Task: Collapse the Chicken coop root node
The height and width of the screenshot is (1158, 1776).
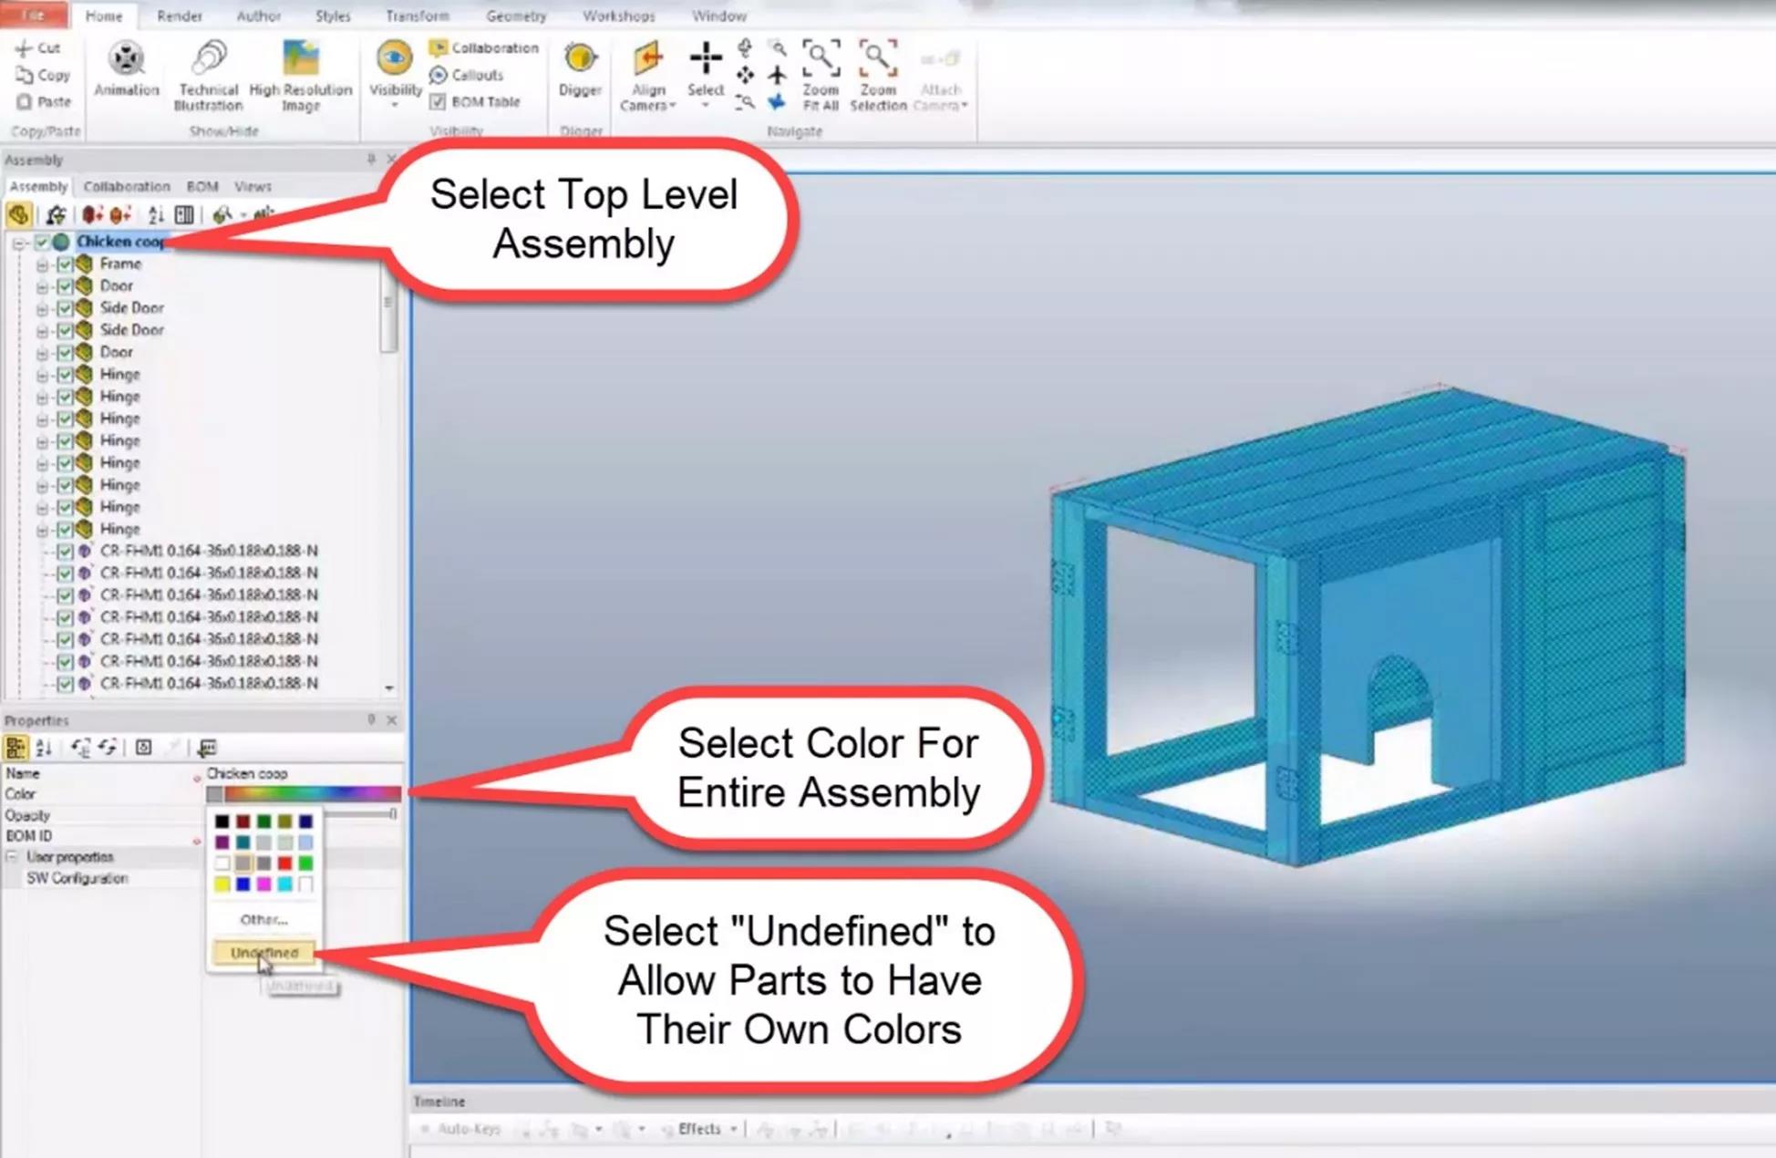Action: tap(18, 243)
